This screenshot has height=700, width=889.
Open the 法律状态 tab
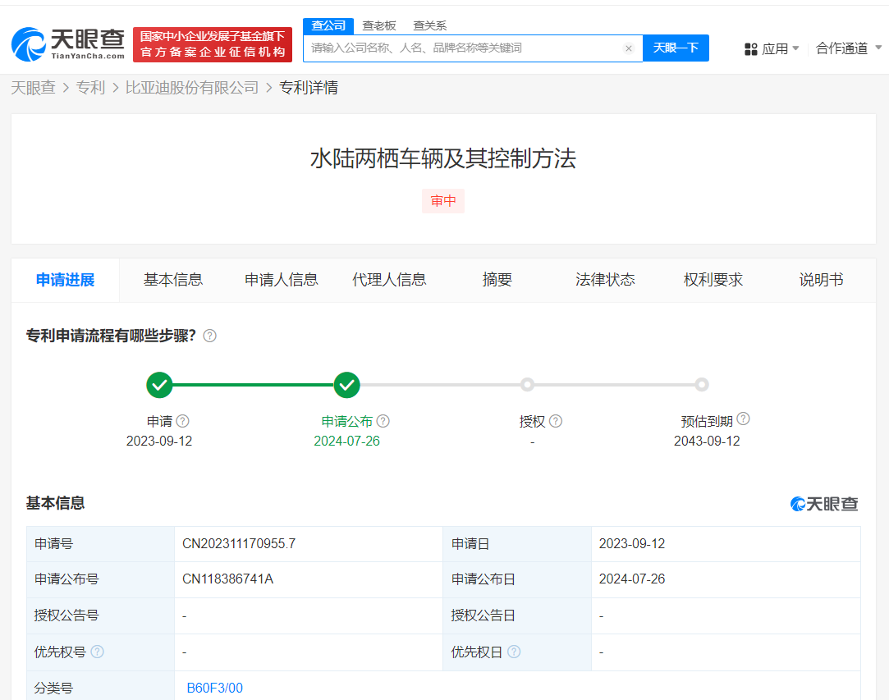(x=605, y=280)
